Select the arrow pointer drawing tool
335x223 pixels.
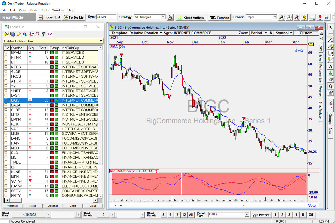pos(331,27)
